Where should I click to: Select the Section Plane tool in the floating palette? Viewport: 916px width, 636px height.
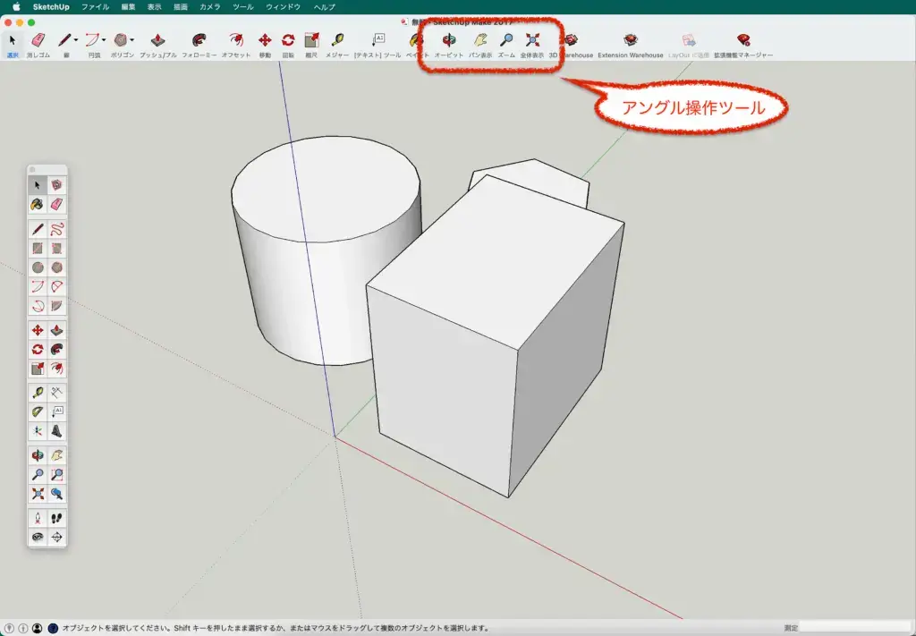click(56, 538)
